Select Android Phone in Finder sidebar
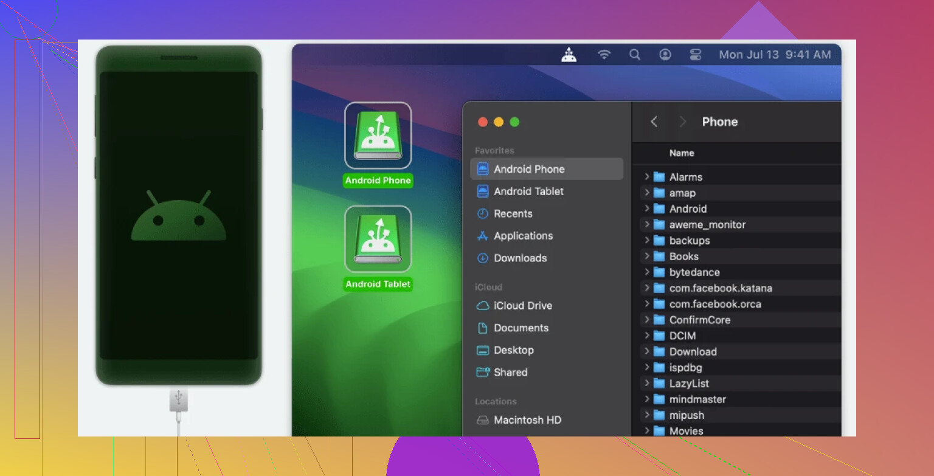The image size is (934, 476). coord(547,169)
